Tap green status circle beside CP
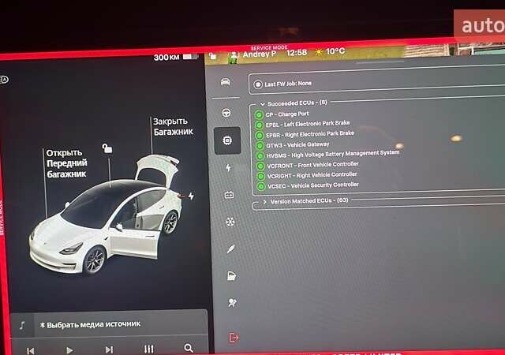 259,114
